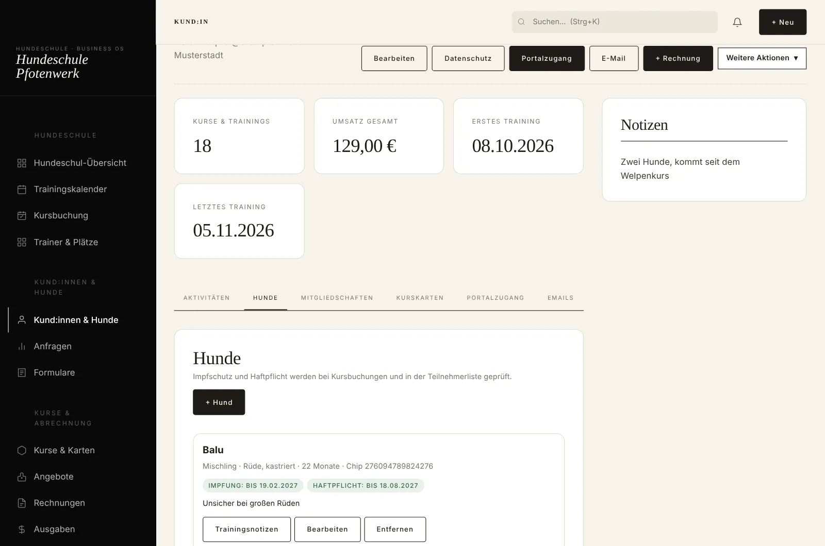
Task: Show the Emails tab
Action: point(560,298)
